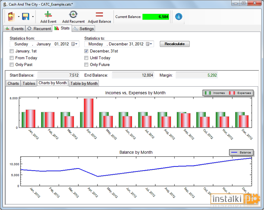The image size is (264, 210).
Task: Check the From Today option
Action: click(12, 58)
